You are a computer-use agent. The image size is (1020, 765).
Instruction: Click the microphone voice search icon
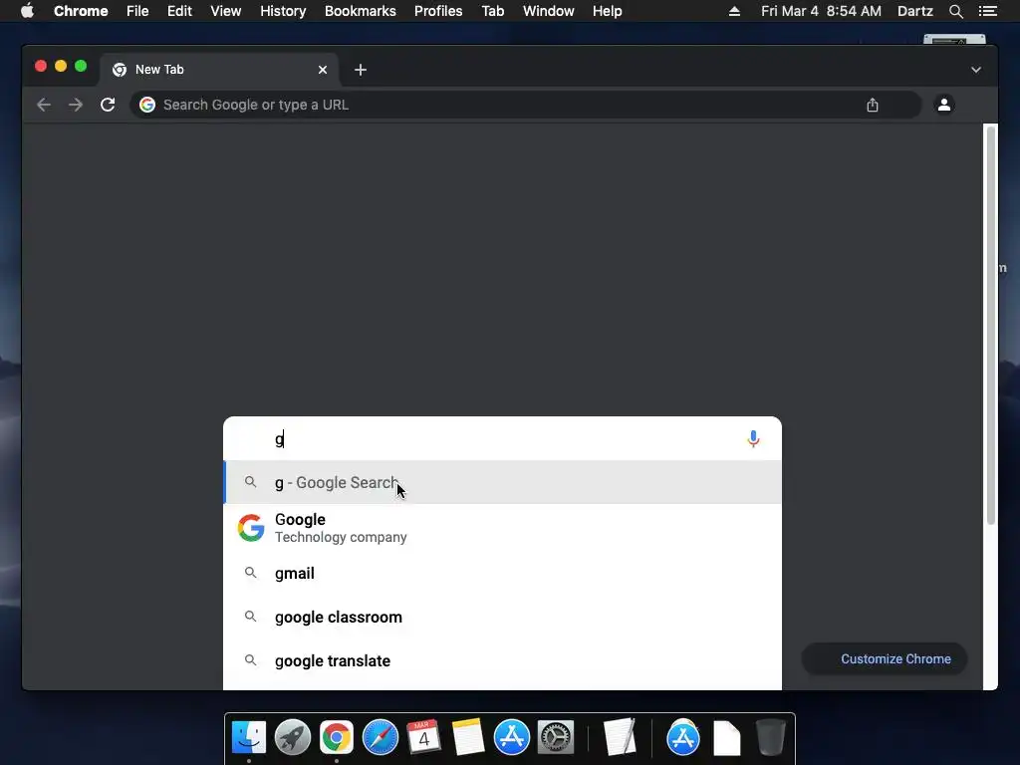coord(753,439)
